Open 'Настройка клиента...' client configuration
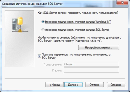130x92 pixels. click(x=98, y=47)
